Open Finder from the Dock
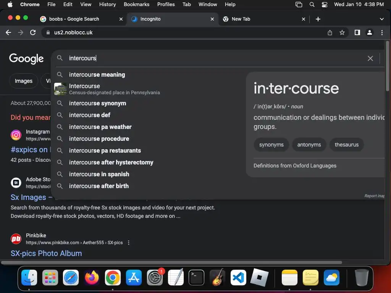The height and width of the screenshot is (293, 391). [x=29, y=277]
